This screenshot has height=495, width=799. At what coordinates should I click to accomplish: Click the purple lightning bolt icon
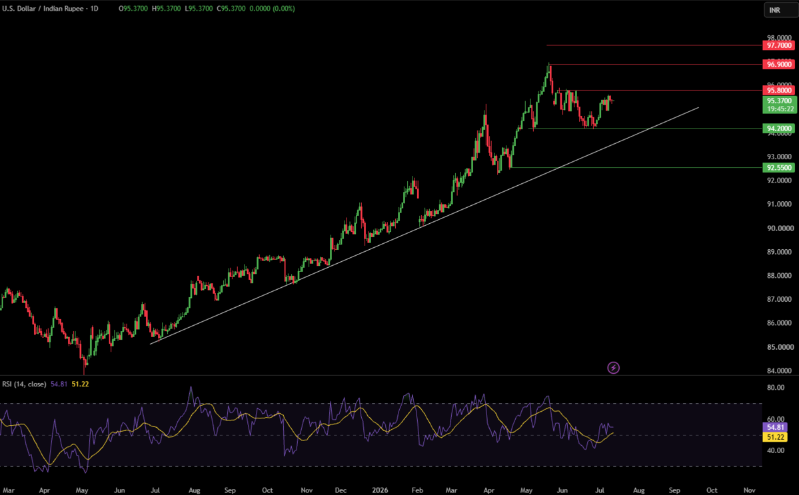pyautogui.click(x=614, y=368)
